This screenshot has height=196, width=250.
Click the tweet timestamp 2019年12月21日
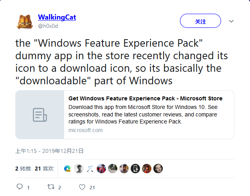tap(49, 151)
